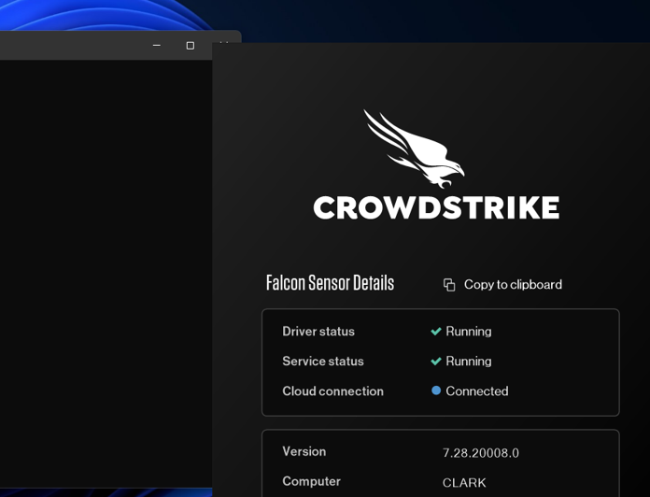The image size is (650, 497).
Task: Select version number 7.28.20008.0
Action: 480,453
